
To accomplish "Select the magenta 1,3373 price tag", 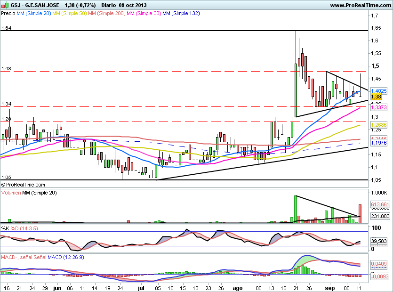I will coord(378,107).
